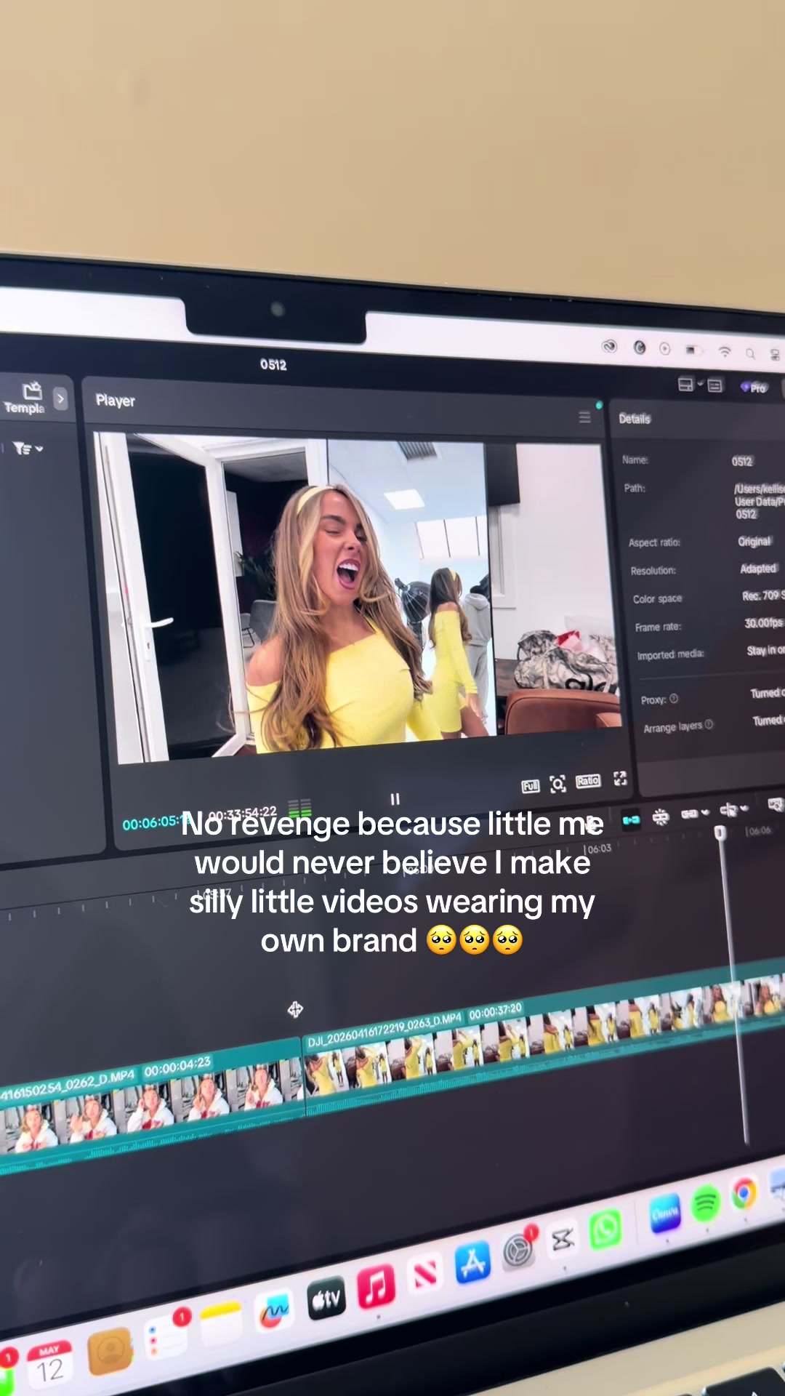The image size is (785, 1396).
Task: Pause playback in the Player
Action: point(395,799)
